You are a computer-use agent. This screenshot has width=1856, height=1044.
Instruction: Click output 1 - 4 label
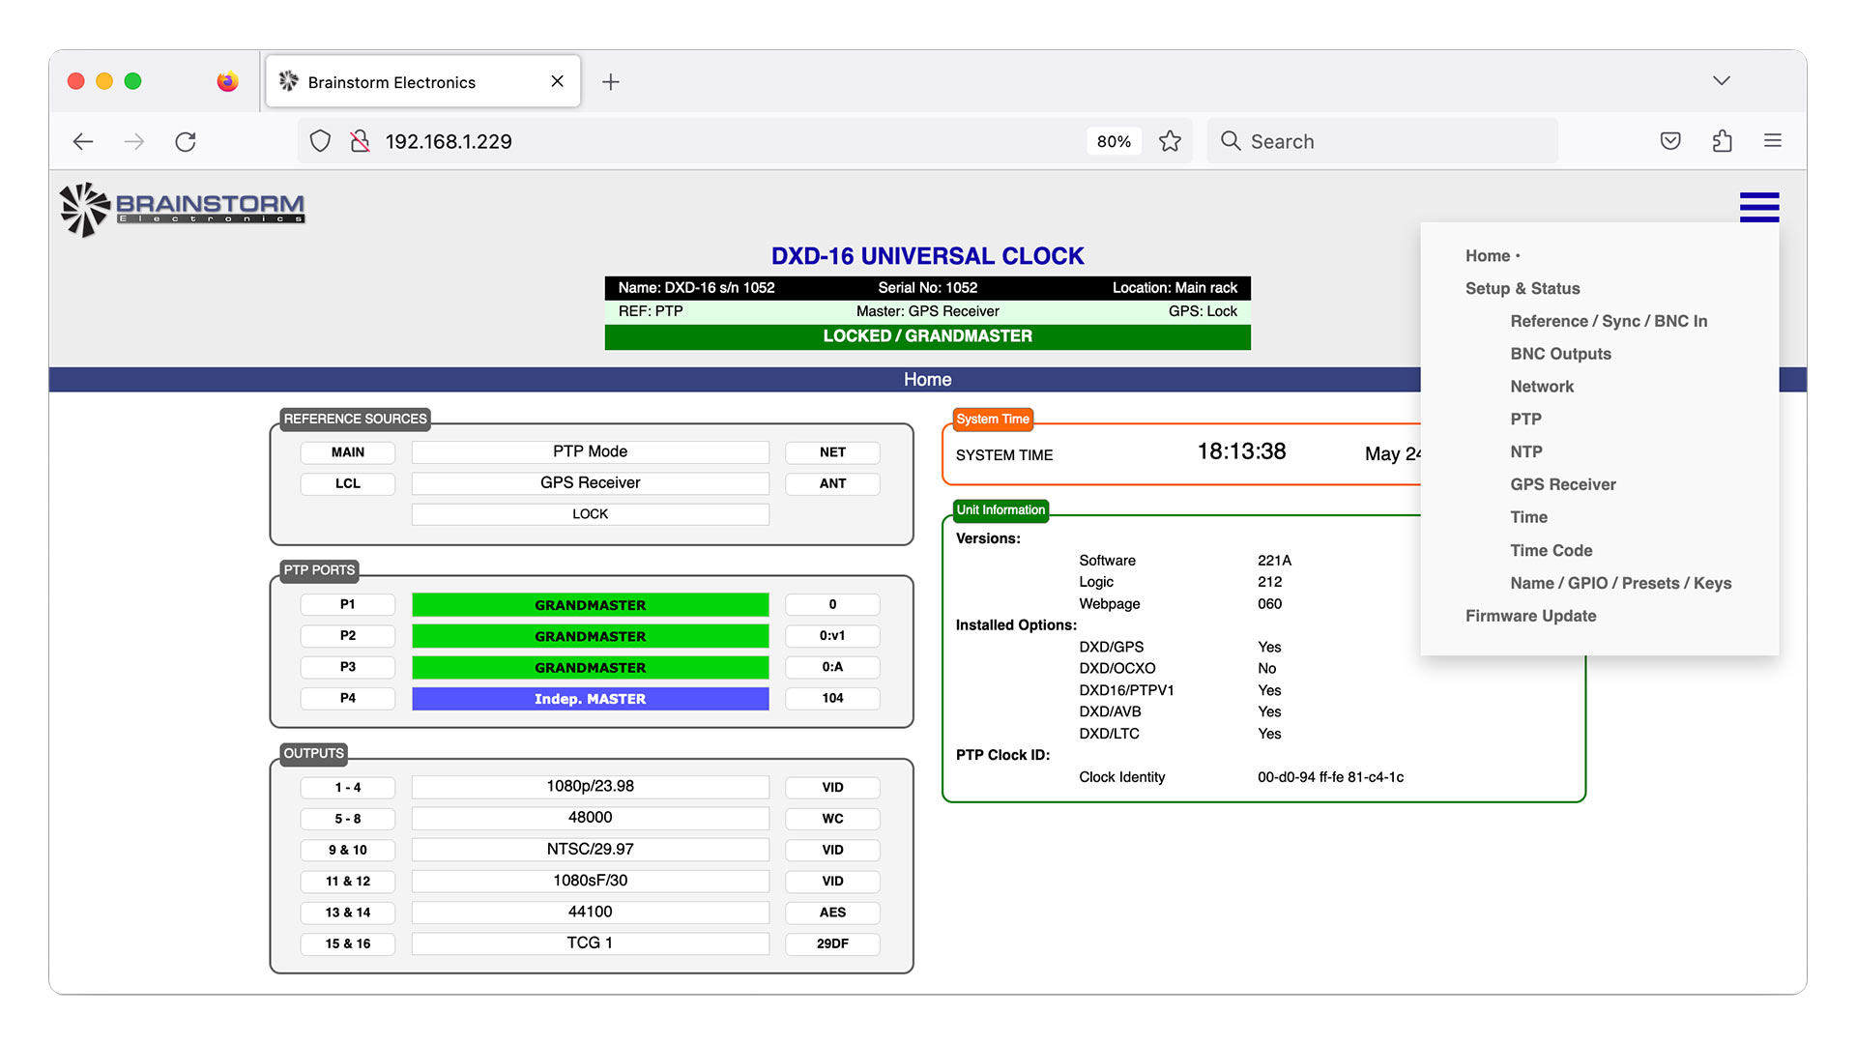[x=348, y=788]
